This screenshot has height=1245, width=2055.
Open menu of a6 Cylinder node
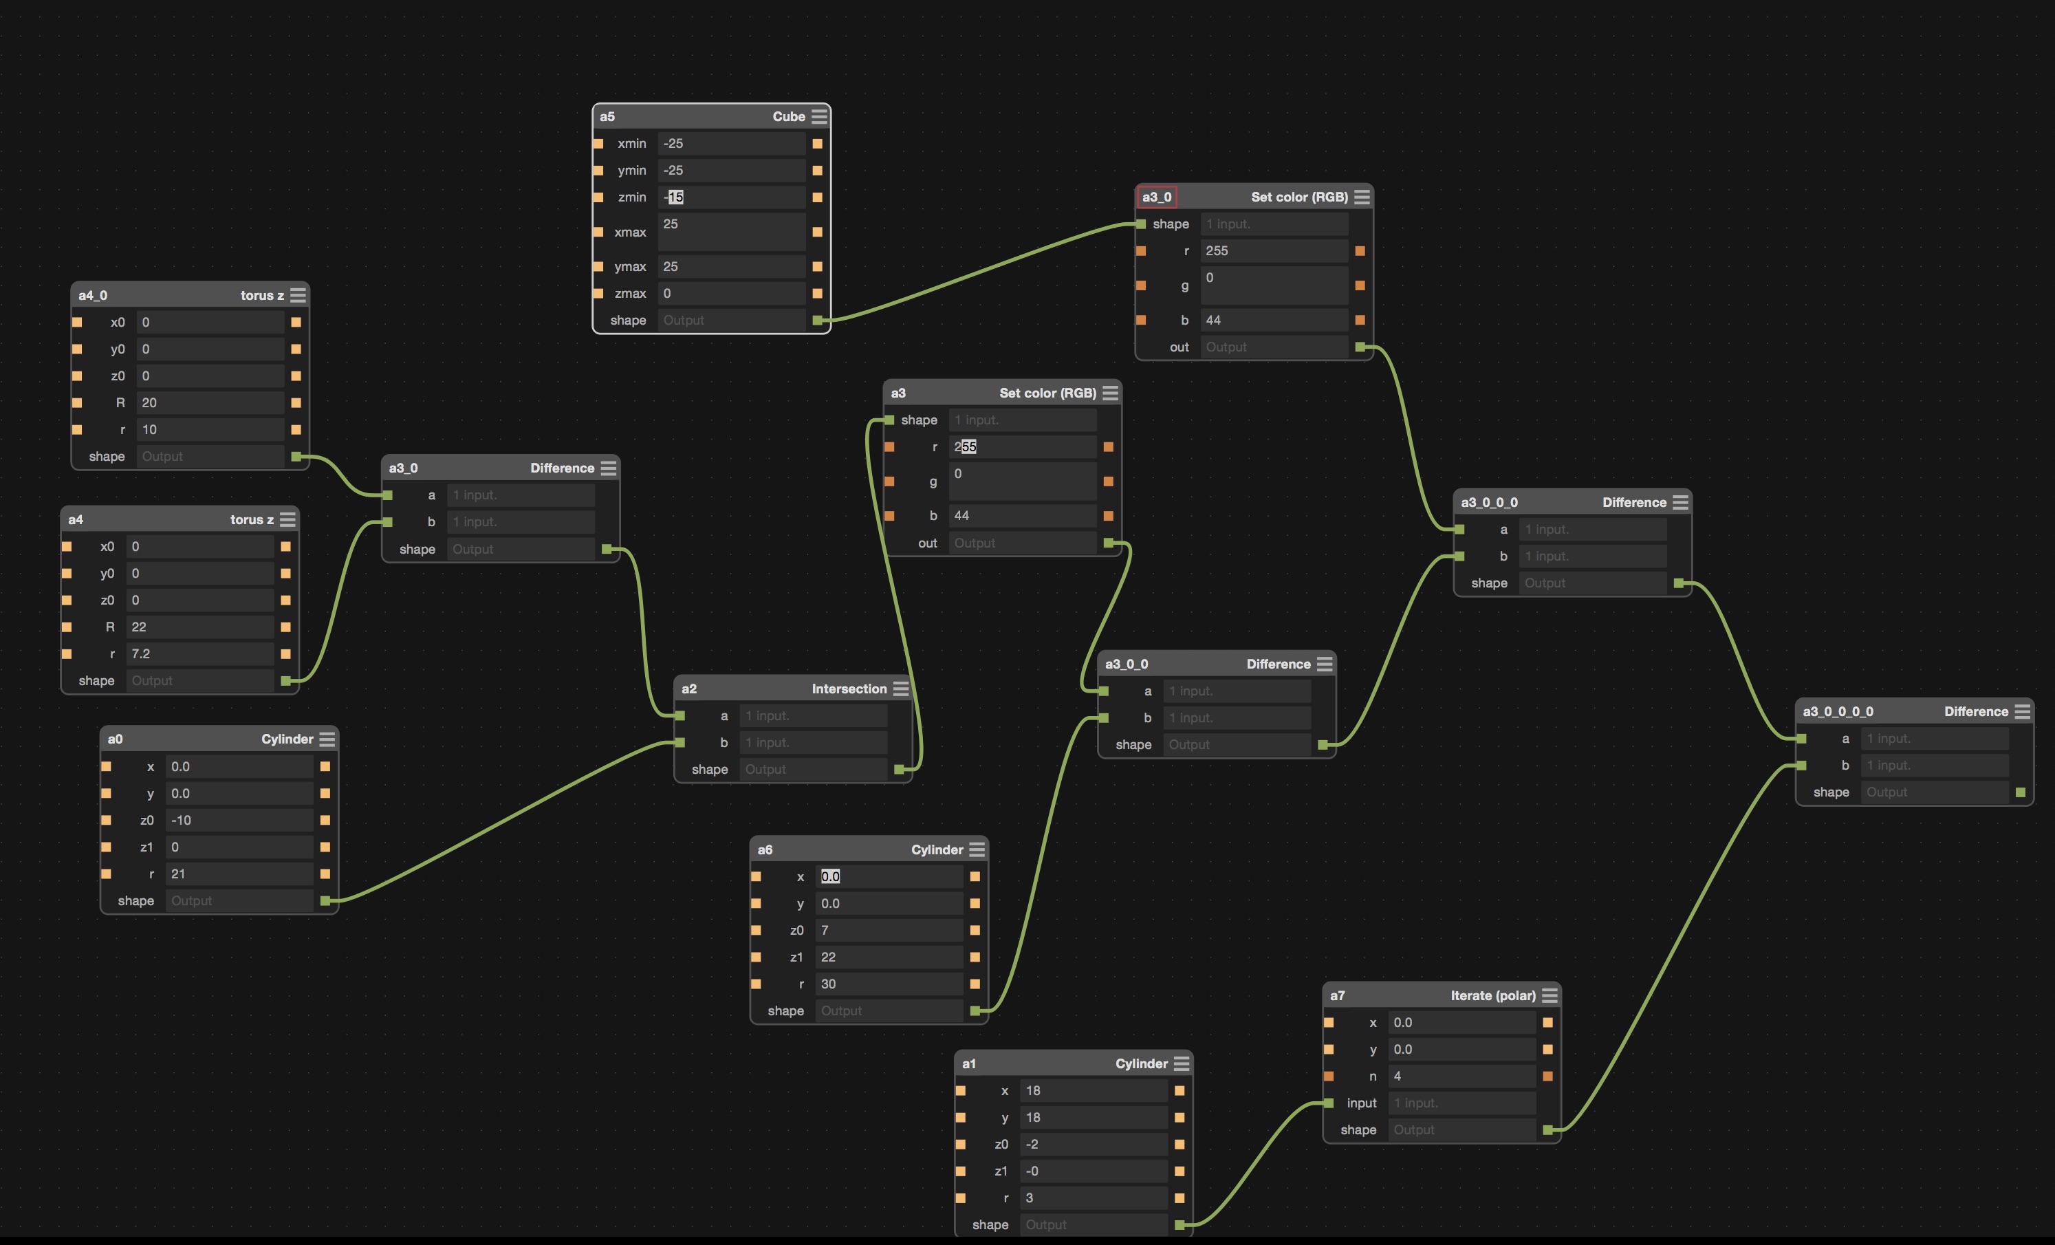(977, 849)
